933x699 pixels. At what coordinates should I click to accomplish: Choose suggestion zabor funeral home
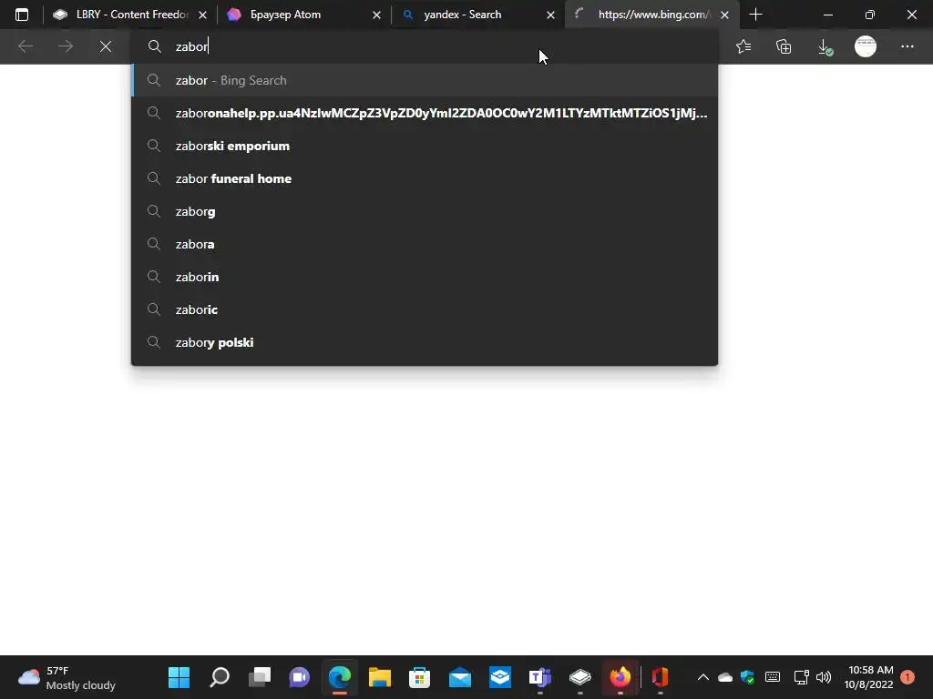[425, 178]
